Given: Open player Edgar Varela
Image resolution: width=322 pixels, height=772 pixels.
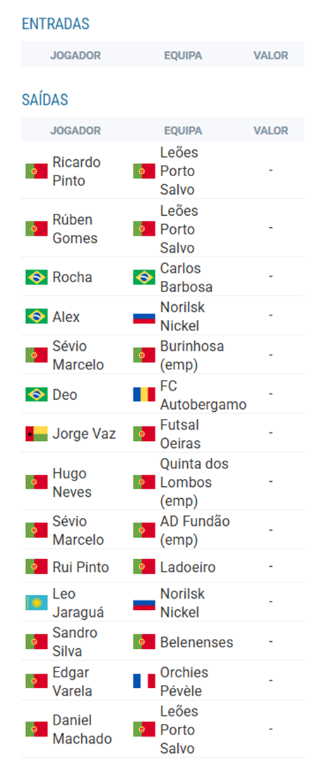Looking at the screenshot, I should click(x=72, y=681).
